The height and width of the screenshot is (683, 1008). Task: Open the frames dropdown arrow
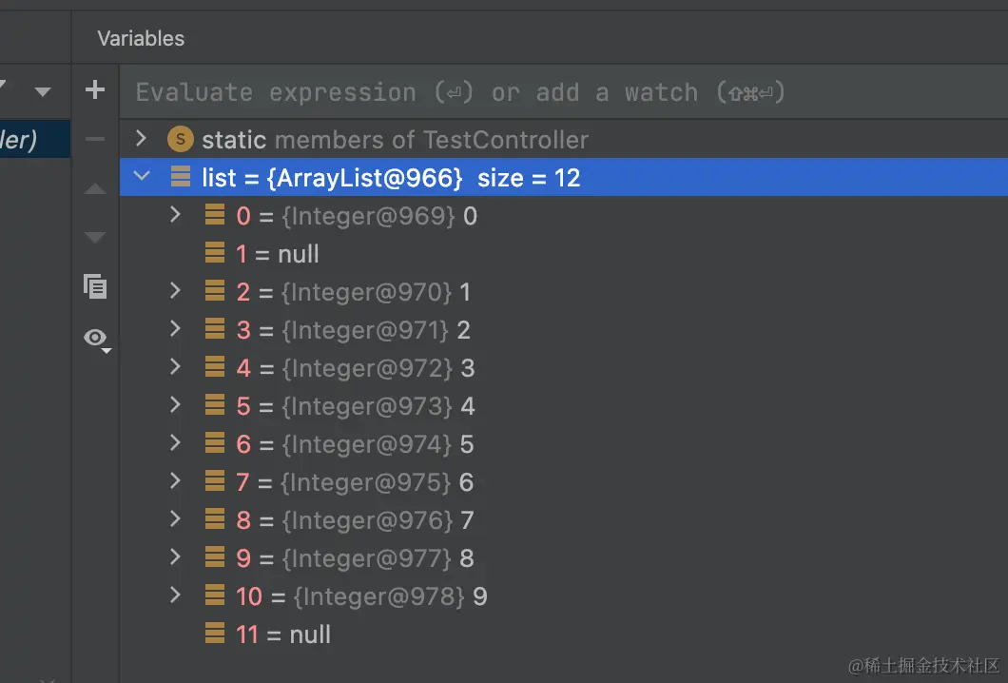coord(43,92)
